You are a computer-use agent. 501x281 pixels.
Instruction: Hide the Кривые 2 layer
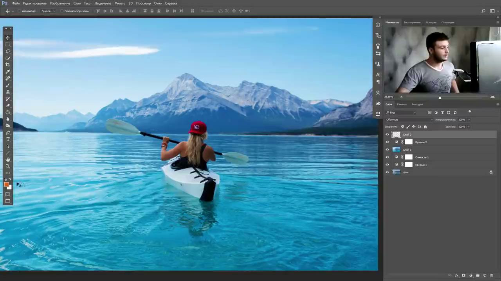tap(387, 142)
